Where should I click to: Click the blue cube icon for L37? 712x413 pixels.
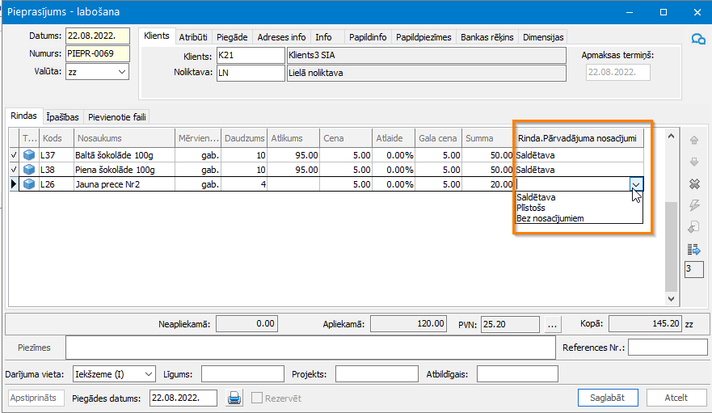(29, 155)
